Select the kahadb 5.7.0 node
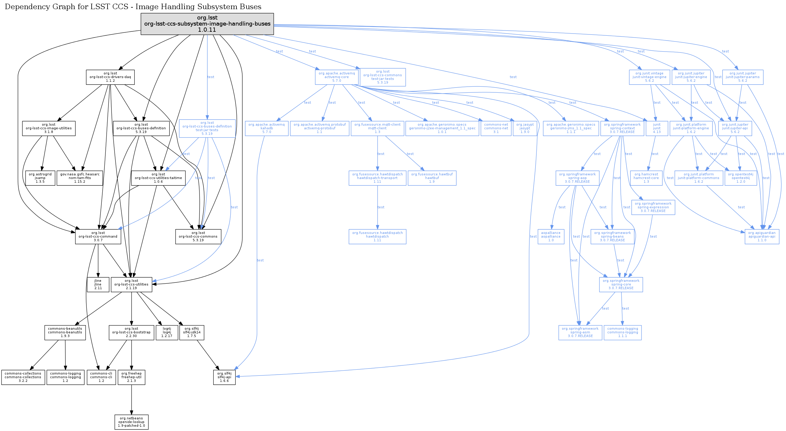The width and height of the screenshot is (786, 431). (267, 128)
